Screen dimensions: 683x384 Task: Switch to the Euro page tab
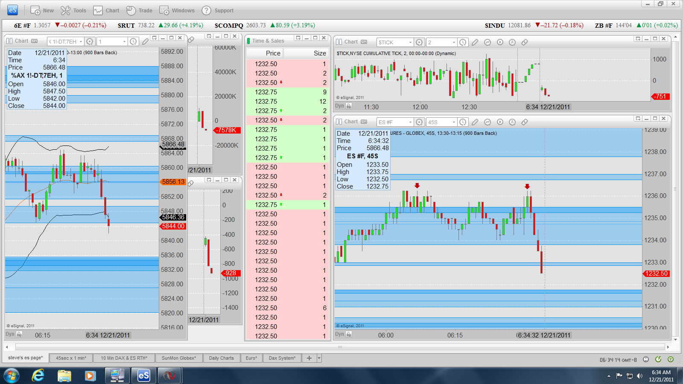(251, 358)
